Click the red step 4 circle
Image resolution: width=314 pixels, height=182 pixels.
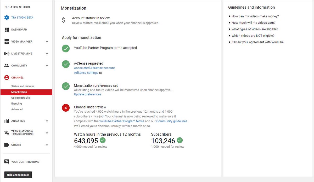point(66,108)
